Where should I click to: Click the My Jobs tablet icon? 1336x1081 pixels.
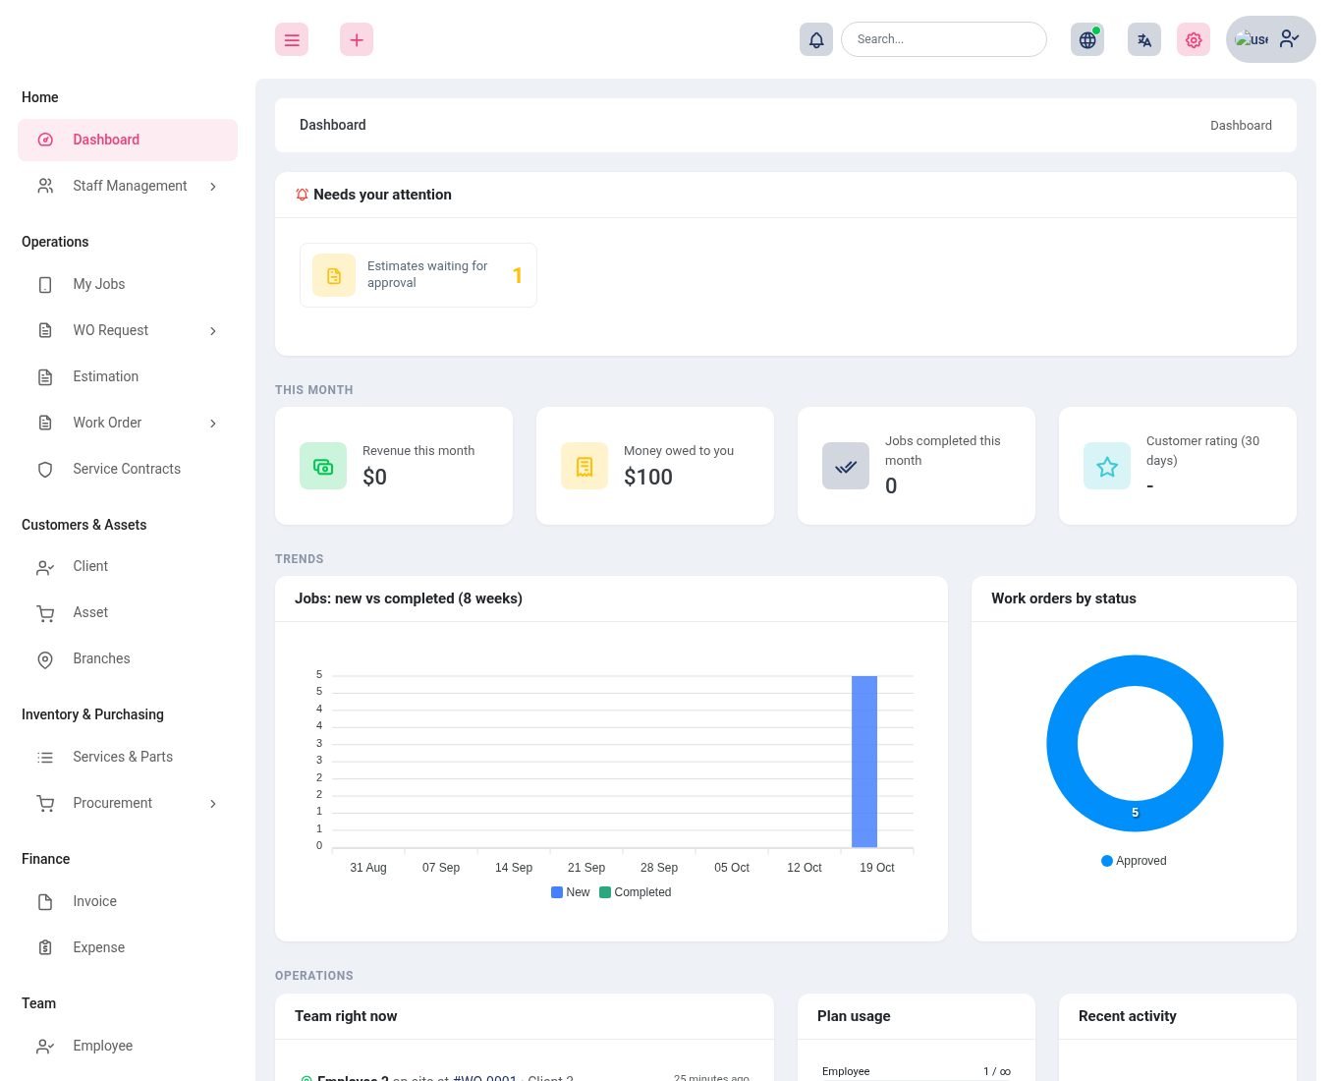pyautogui.click(x=45, y=284)
